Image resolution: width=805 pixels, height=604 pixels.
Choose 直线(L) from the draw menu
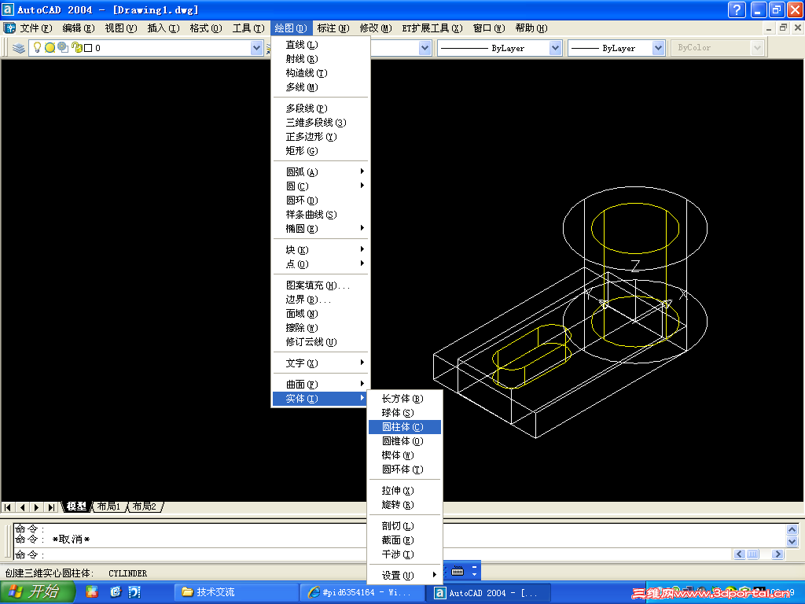point(321,45)
